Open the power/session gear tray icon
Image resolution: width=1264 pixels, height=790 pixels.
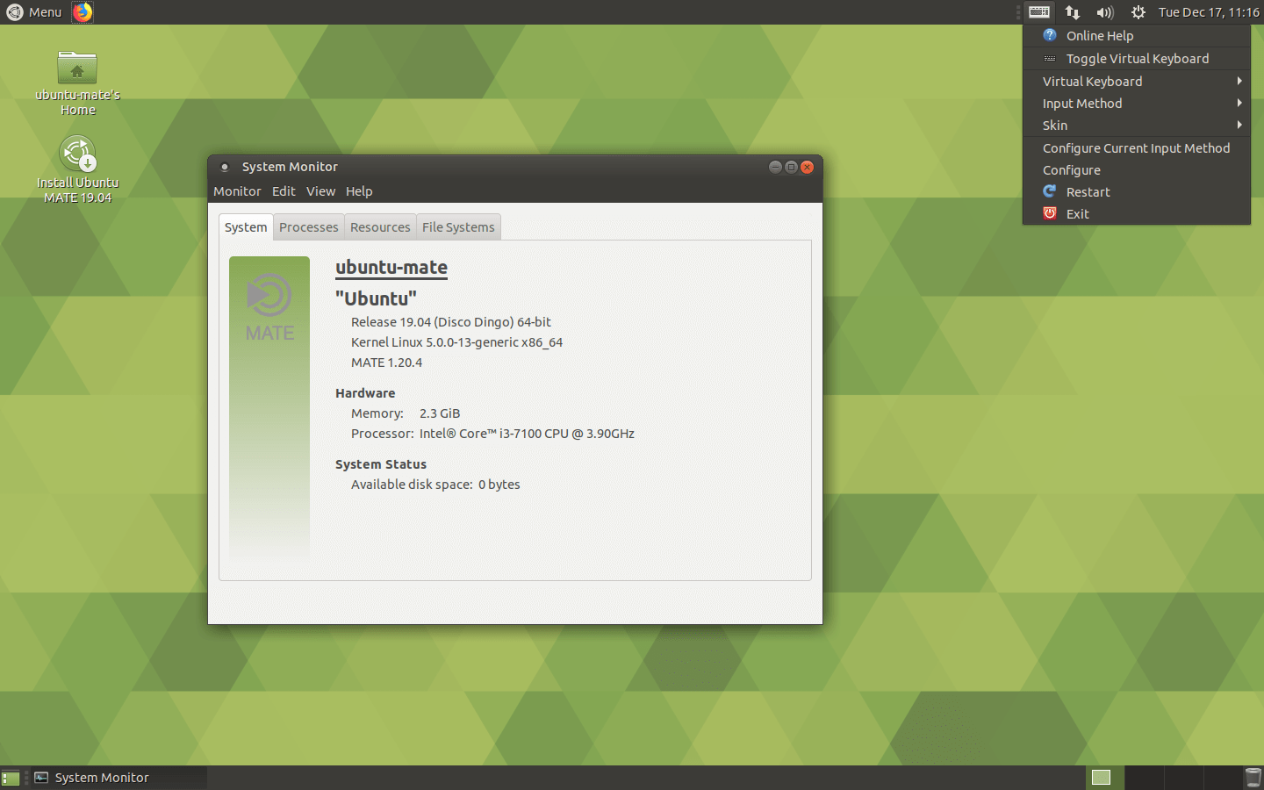coord(1138,12)
